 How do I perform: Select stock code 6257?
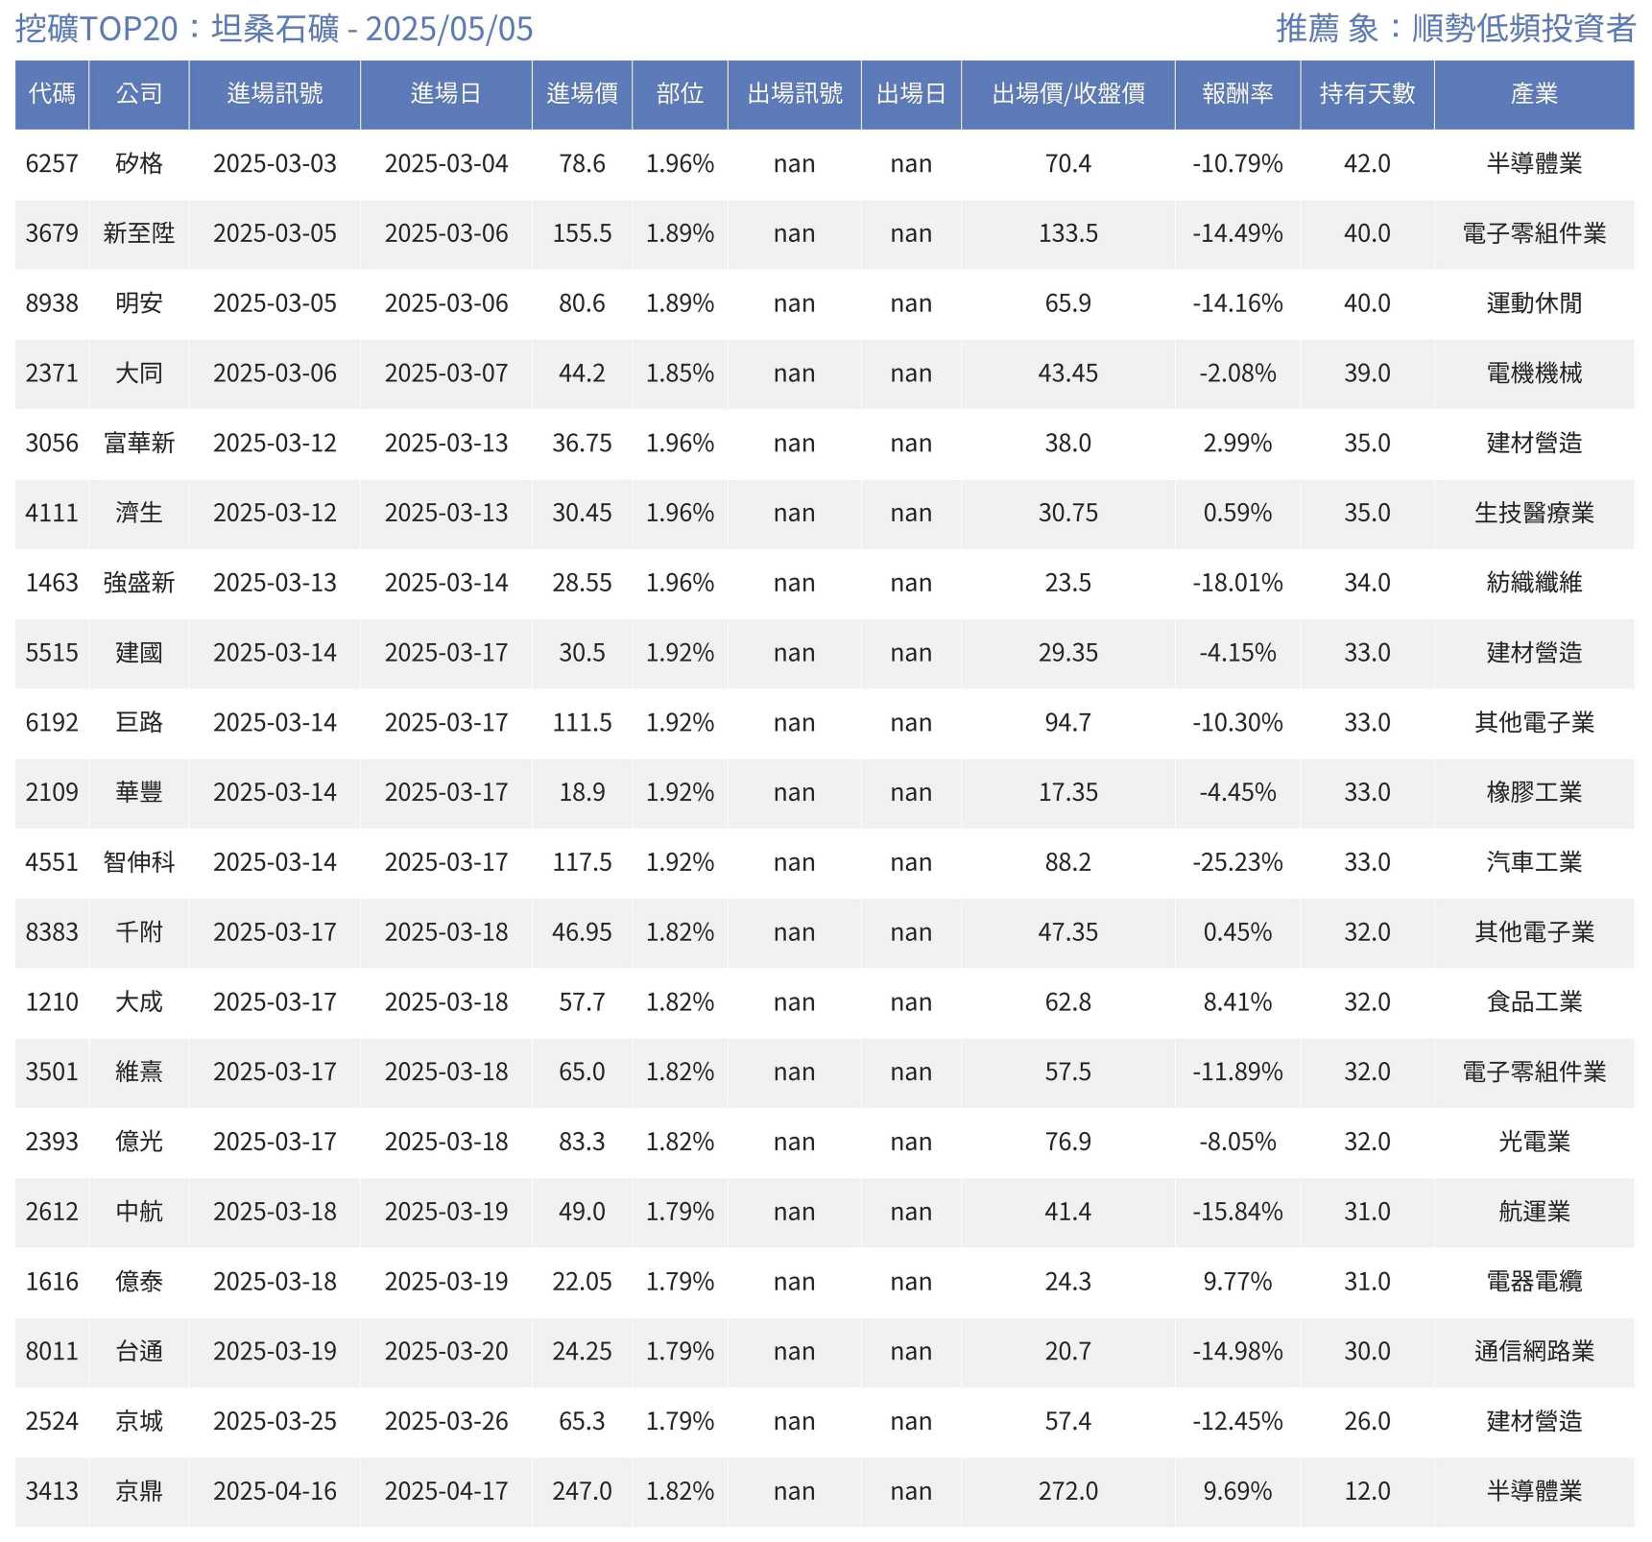pos(52,164)
